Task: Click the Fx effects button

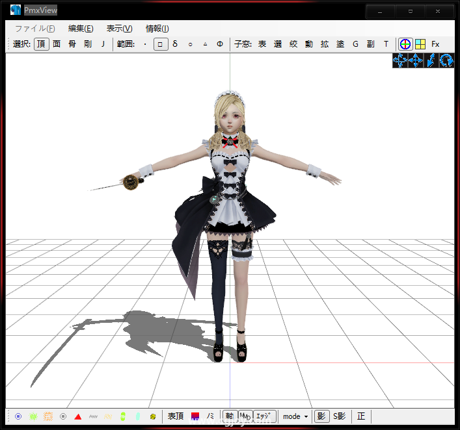Action: click(435, 44)
